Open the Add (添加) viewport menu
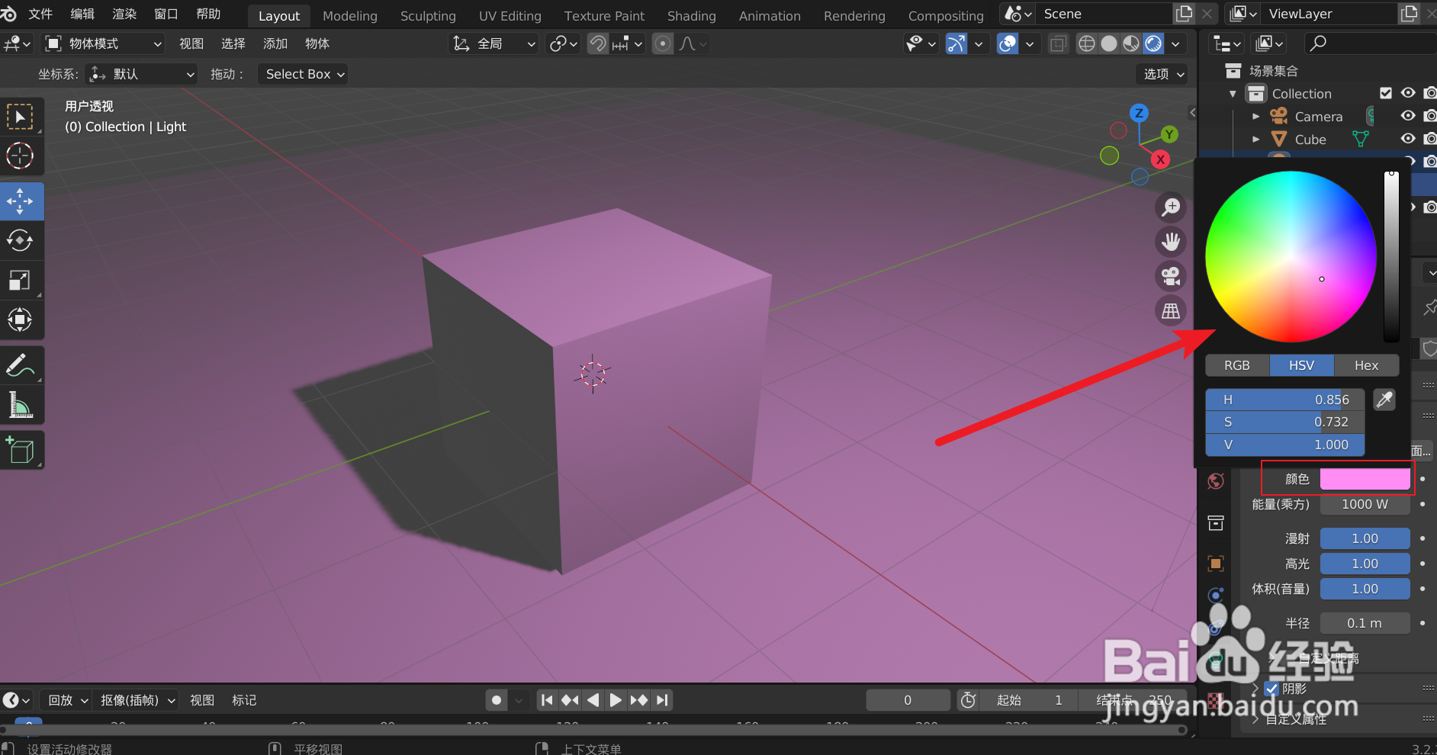Image resolution: width=1437 pixels, height=755 pixels. pos(275,44)
